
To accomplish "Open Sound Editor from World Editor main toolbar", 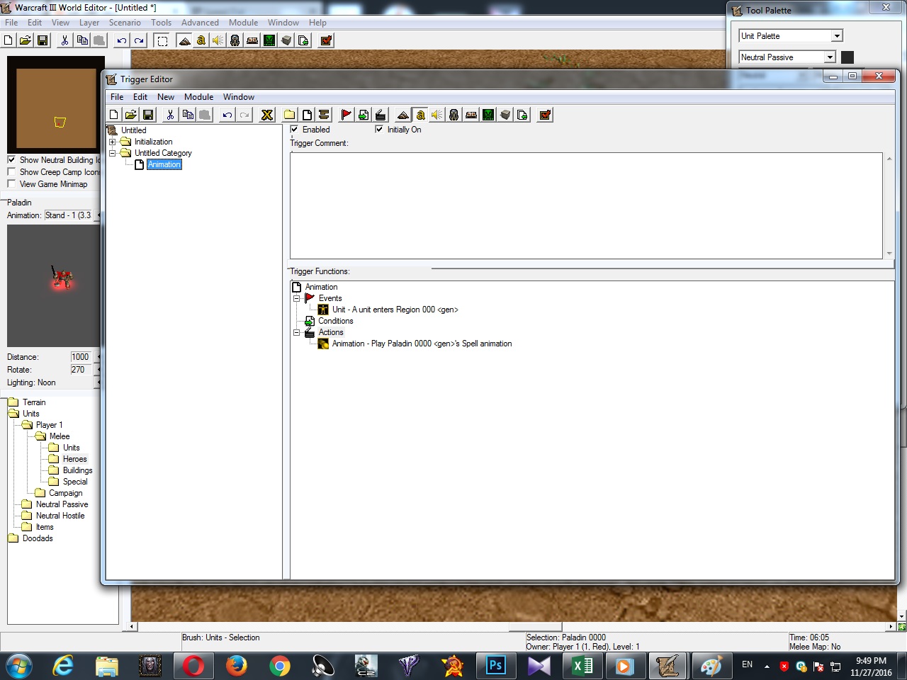I will (218, 40).
